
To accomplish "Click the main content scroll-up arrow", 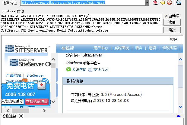I will pos(180,59).
